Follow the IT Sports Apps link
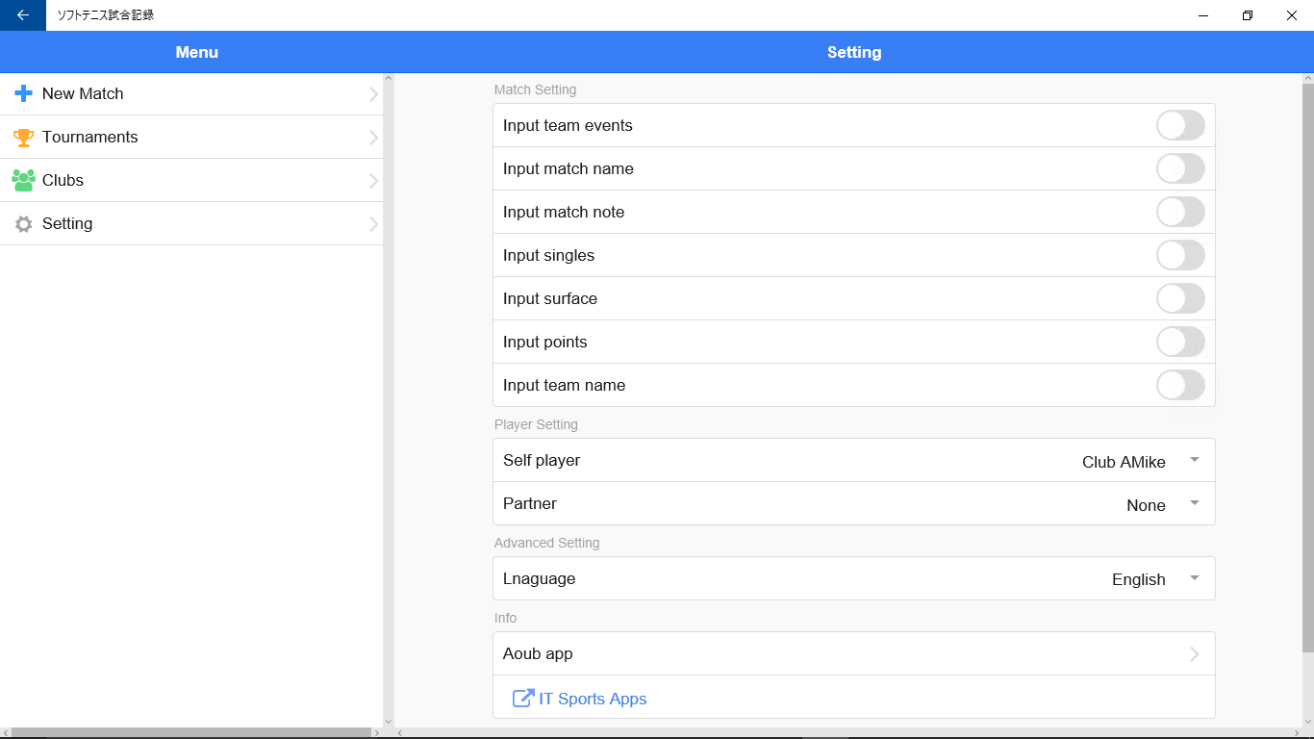Image resolution: width=1314 pixels, height=739 pixels. pos(593,699)
